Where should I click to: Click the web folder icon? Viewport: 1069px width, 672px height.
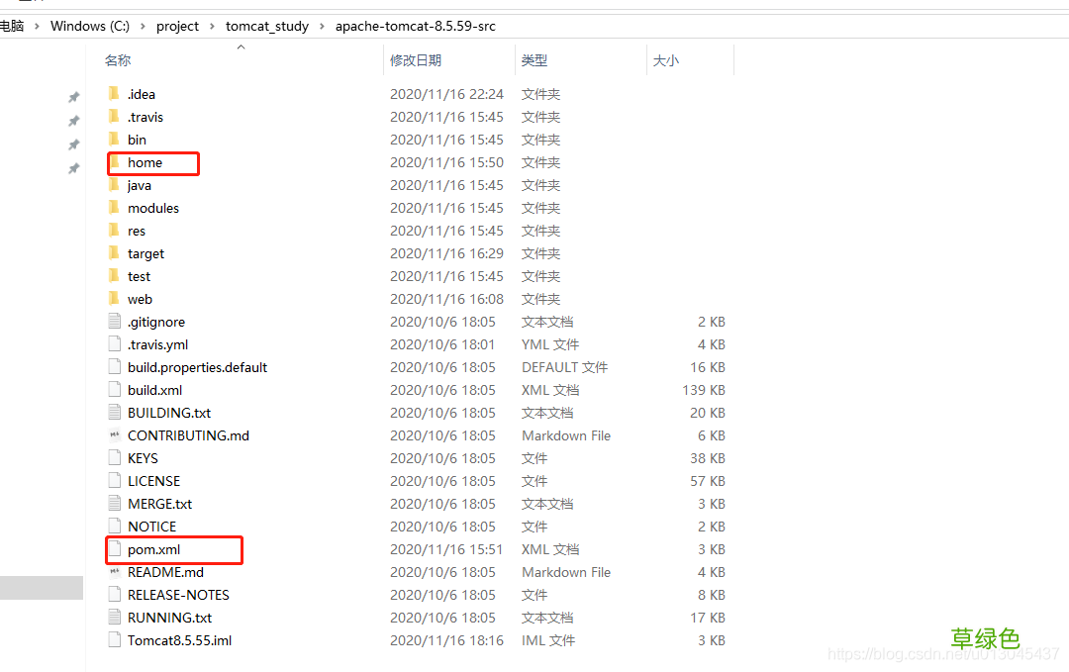pyautogui.click(x=115, y=299)
